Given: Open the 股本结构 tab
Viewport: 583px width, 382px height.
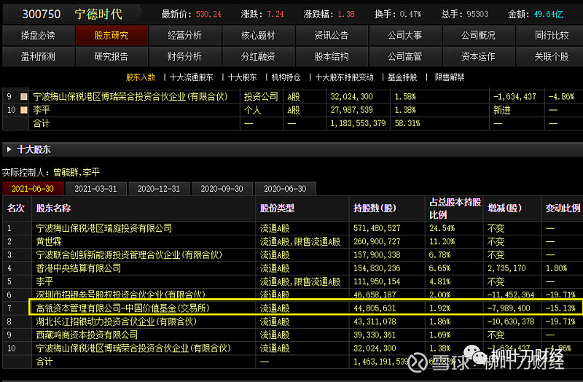Looking at the screenshot, I should [x=332, y=57].
